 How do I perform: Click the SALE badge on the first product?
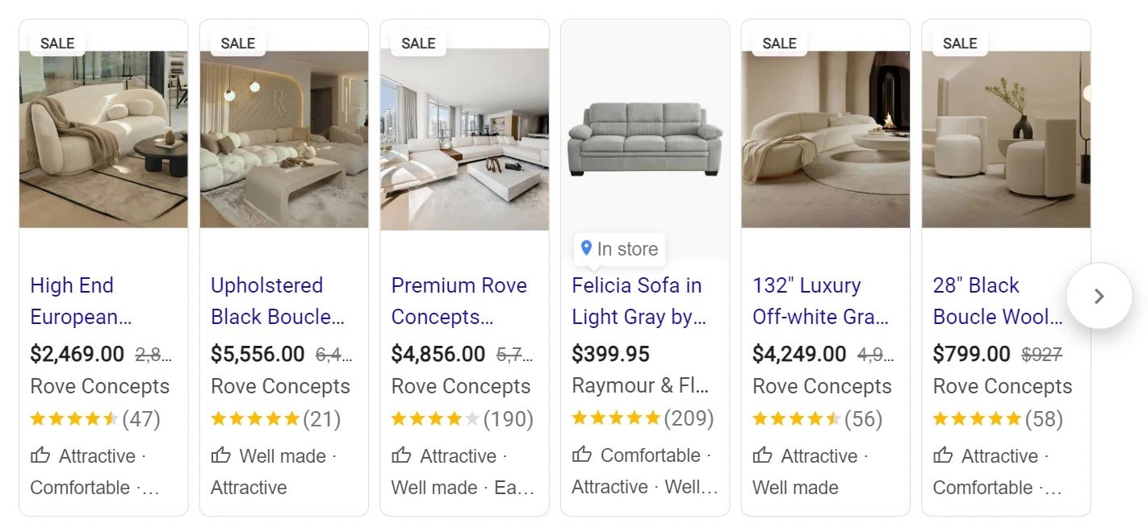pyautogui.click(x=57, y=43)
